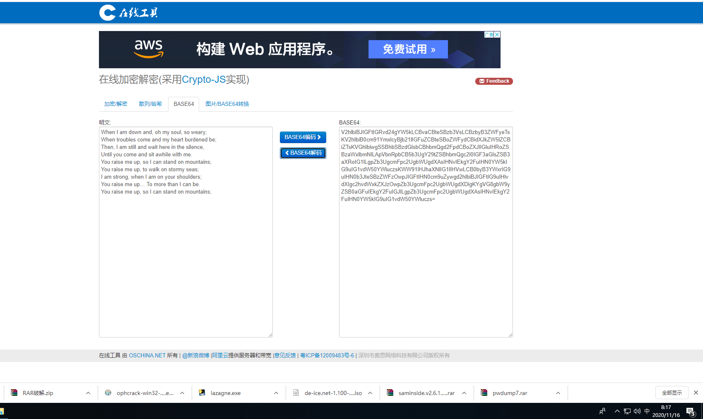Expand options for saminside rar download
Viewport: 703px width, 419px height.
(464, 393)
